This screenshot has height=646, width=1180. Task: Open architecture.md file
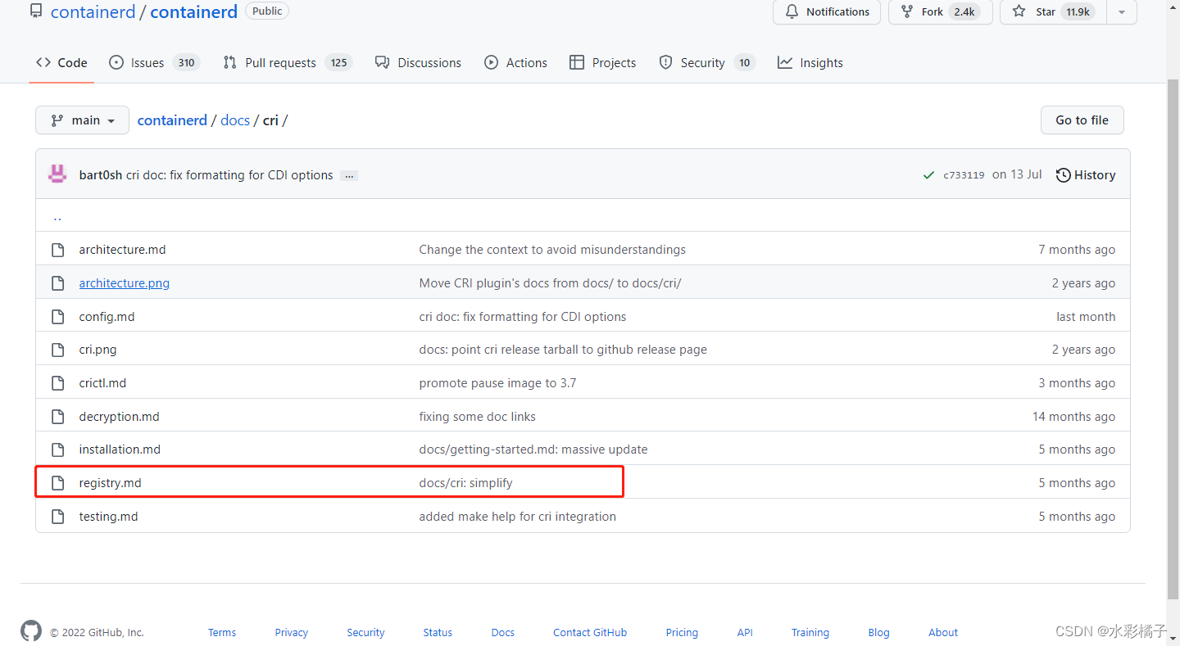coord(122,250)
